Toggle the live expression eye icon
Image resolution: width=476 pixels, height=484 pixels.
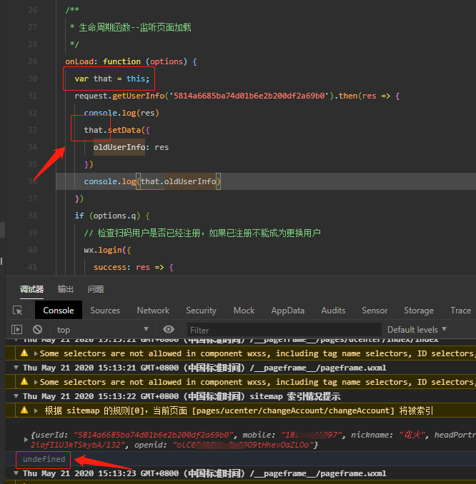pos(169,329)
